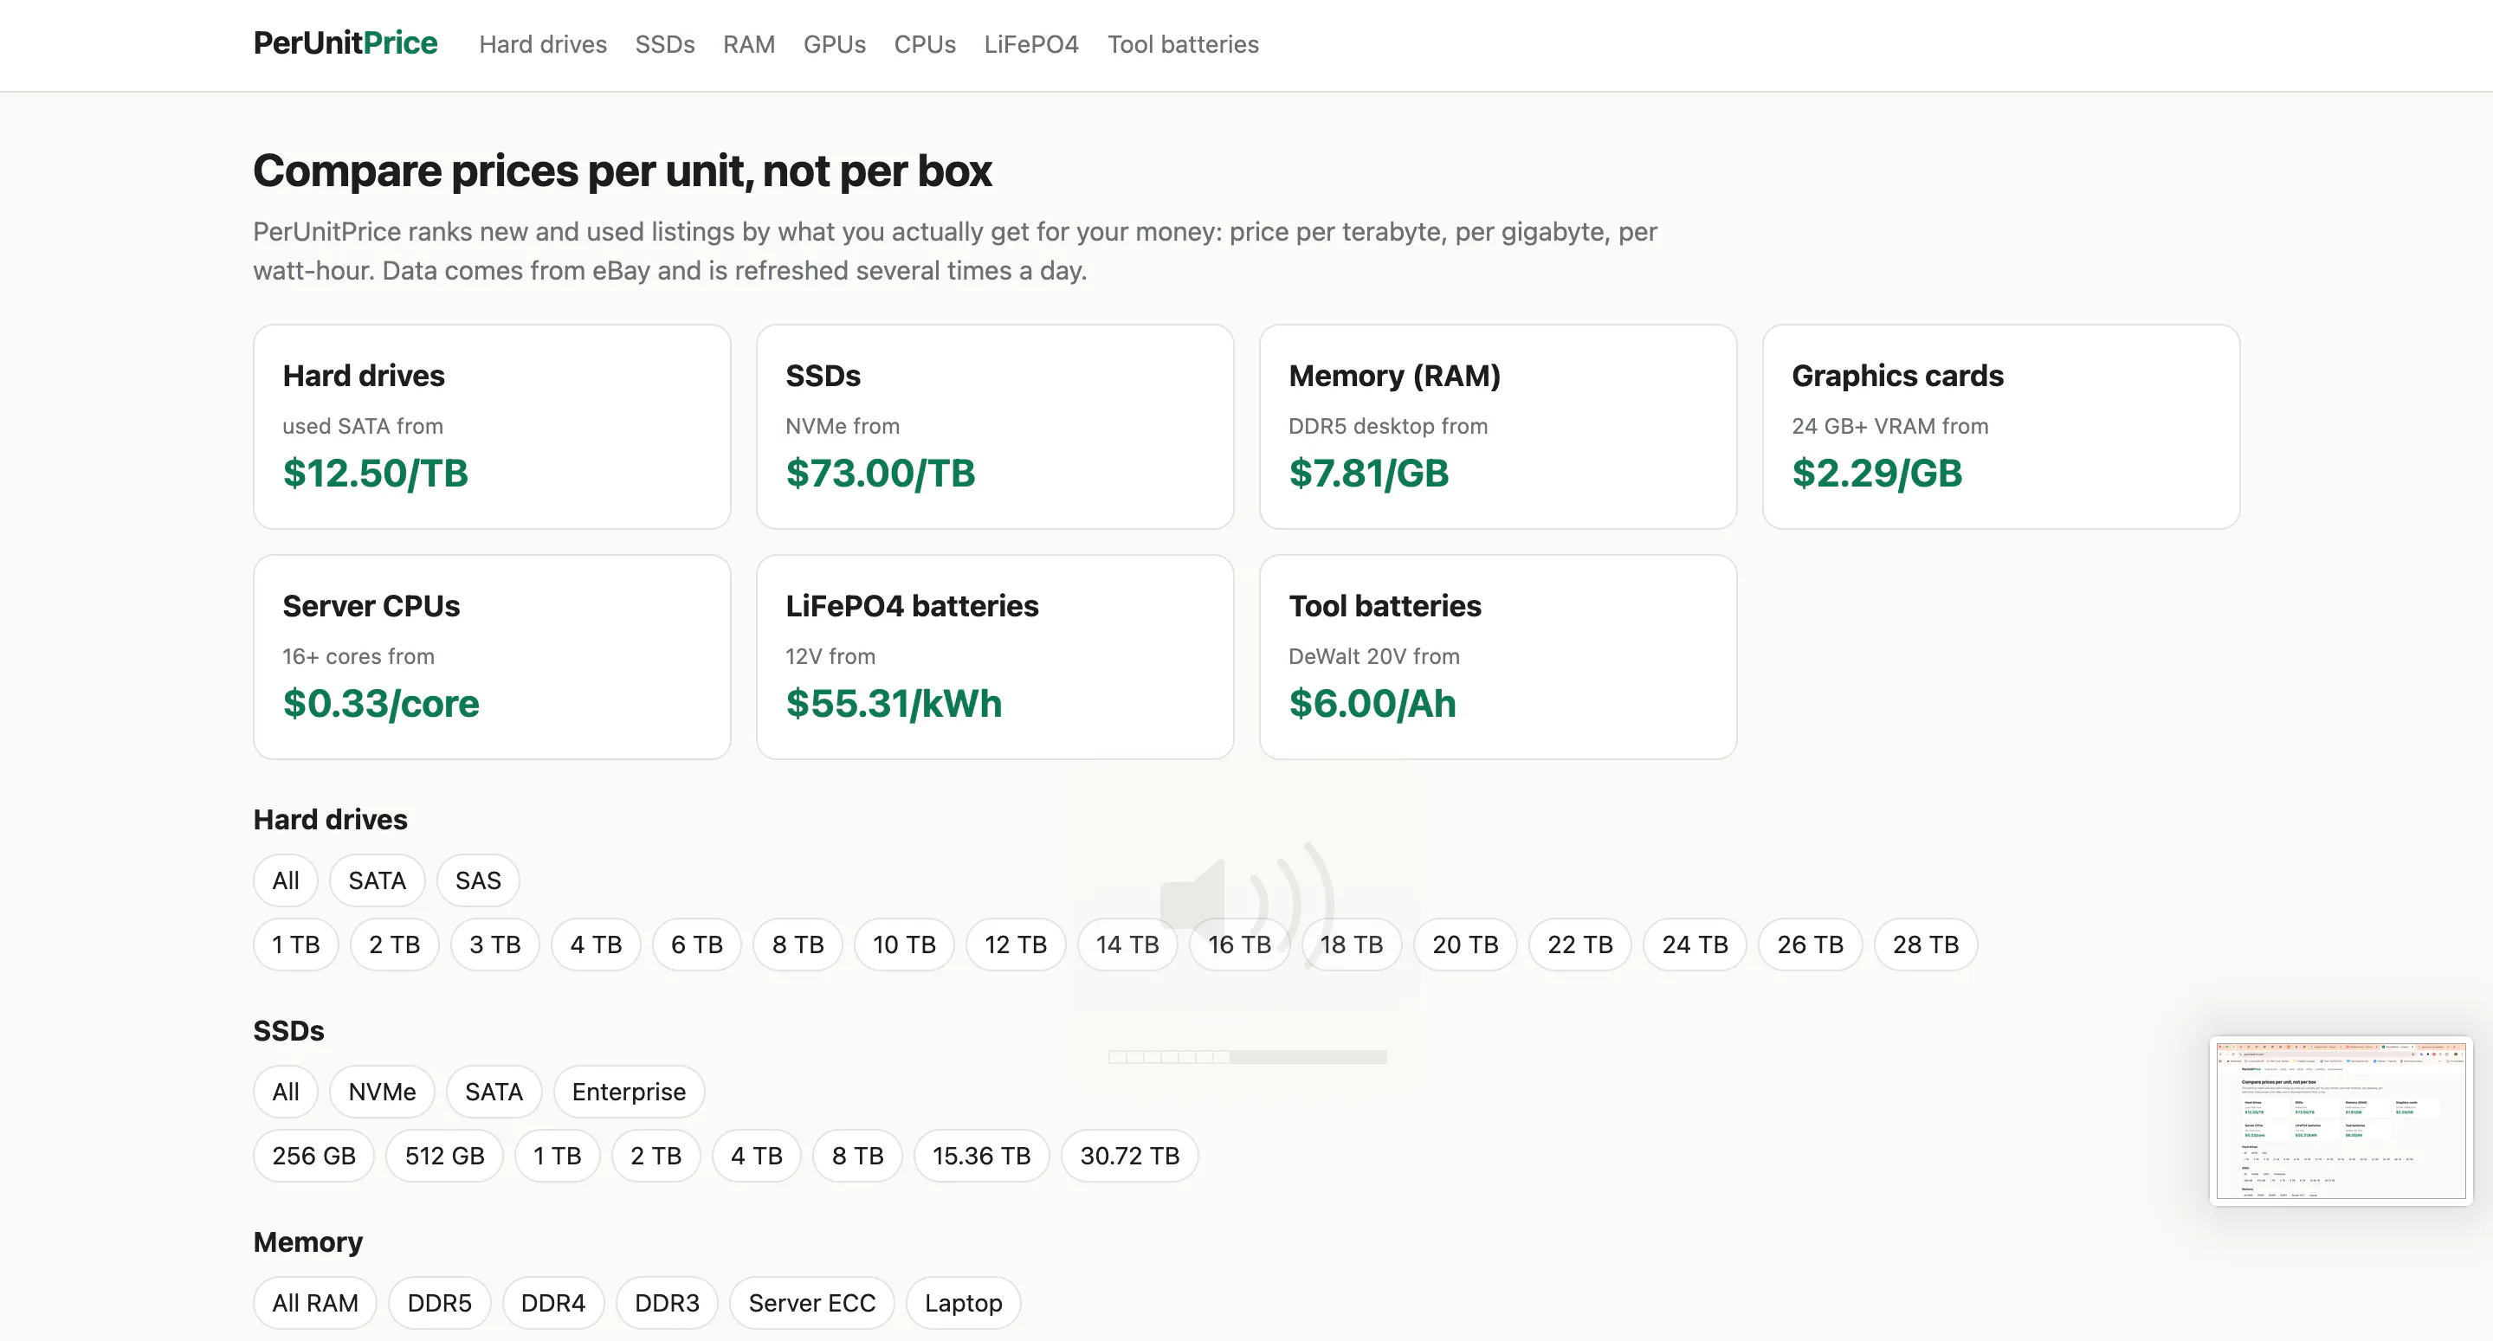Choose 1 TB hard drive size
This screenshot has width=2493, height=1341.
click(296, 945)
